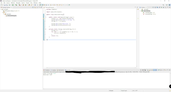Open a Terminal with the monitor icon
The image size is (171, 92).
[x=35, y=5]
